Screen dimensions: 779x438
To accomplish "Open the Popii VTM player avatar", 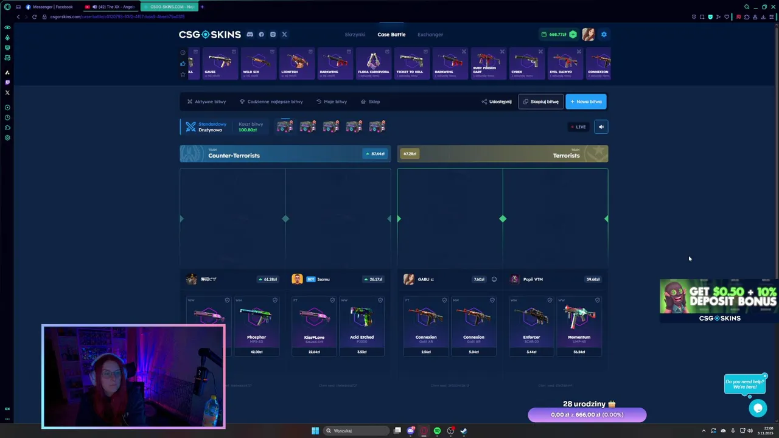I will tap(515, 279).
